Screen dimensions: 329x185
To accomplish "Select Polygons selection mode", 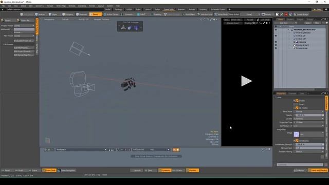I will 68,14.
